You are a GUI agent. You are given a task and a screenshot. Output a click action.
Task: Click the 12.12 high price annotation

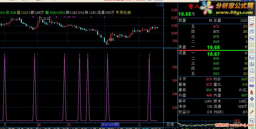(x=47, y=19)
